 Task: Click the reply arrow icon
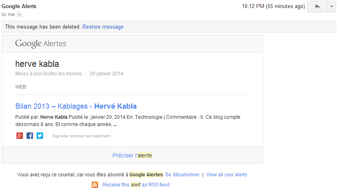point(317,6)
